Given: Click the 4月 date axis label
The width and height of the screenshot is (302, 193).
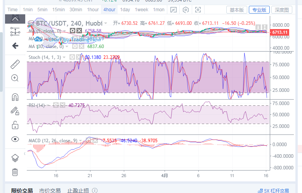Looking at the screenshot, I should point(165,176).
